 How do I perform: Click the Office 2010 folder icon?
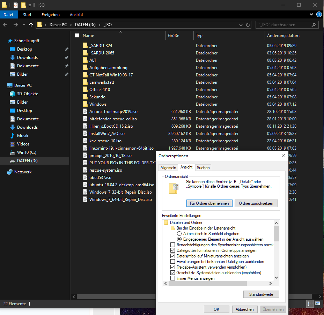click(x=85, y=89)
